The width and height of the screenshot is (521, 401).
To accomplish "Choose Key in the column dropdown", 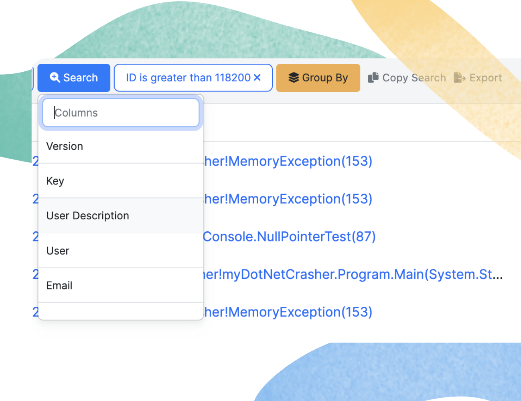I will coord(121,181).
